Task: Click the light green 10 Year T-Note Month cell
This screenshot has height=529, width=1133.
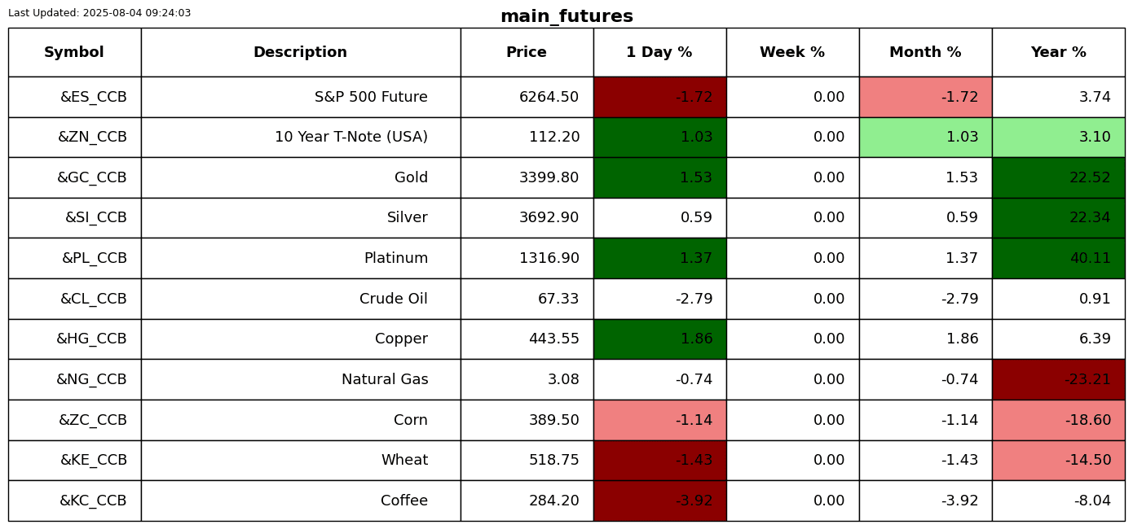Action: (x=925, y=138)
